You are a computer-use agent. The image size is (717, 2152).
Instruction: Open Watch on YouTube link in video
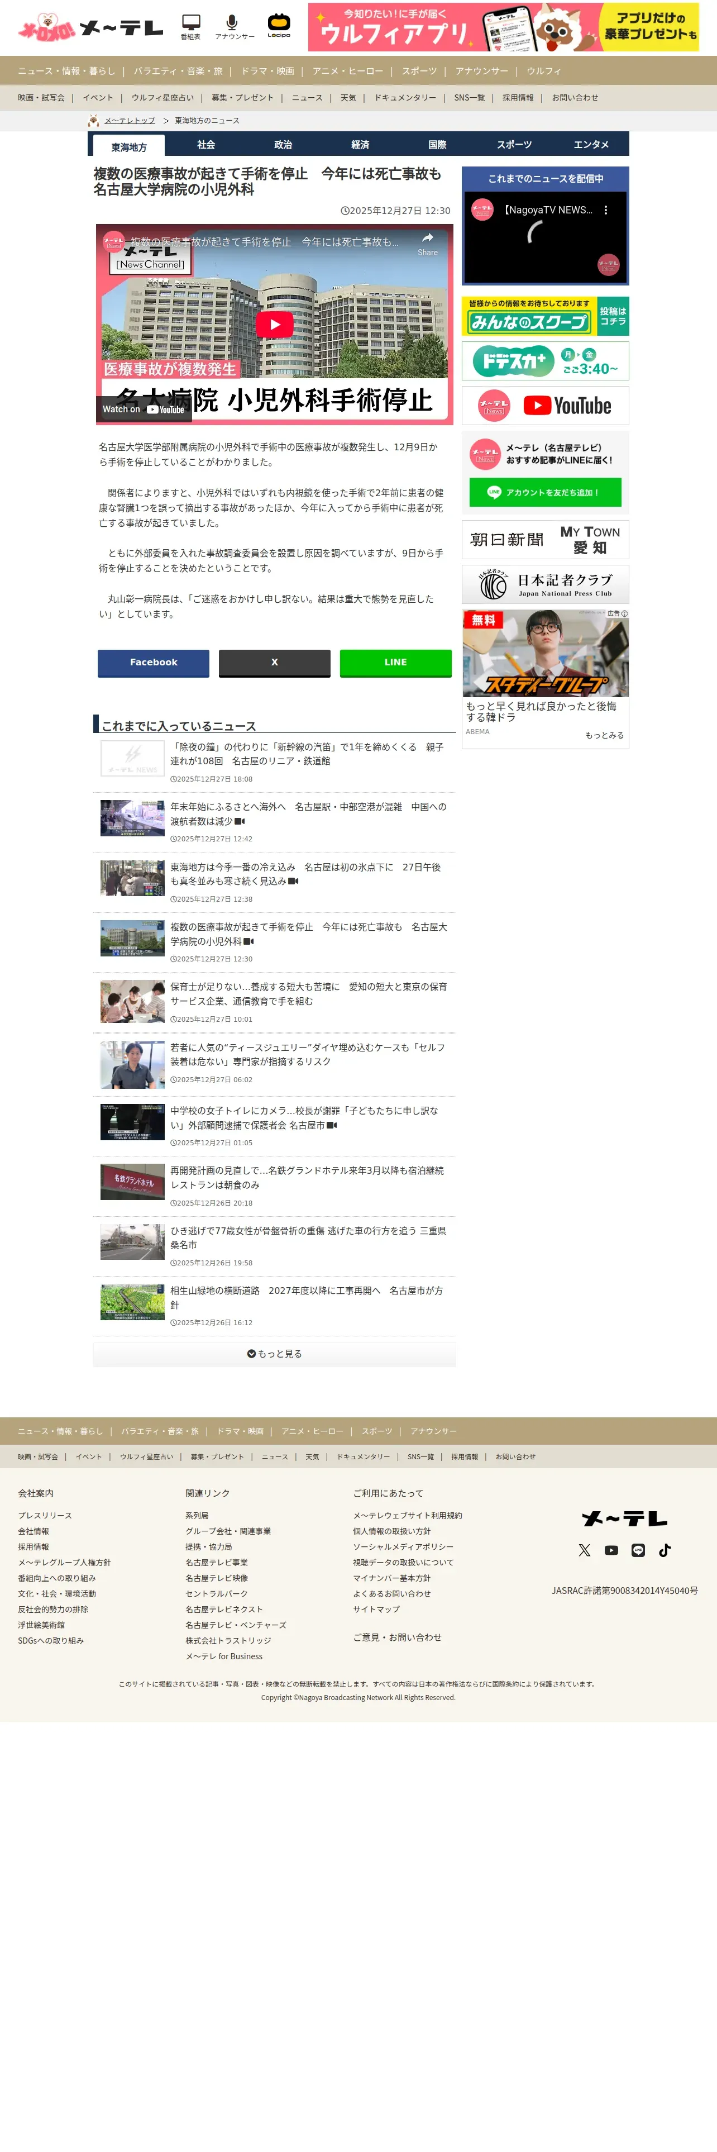(x=144, y=410)
